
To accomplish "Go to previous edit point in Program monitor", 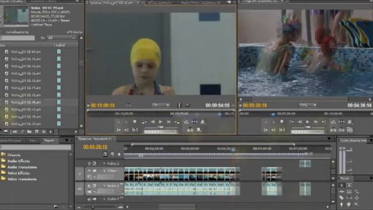I will (x=291, y=122).
